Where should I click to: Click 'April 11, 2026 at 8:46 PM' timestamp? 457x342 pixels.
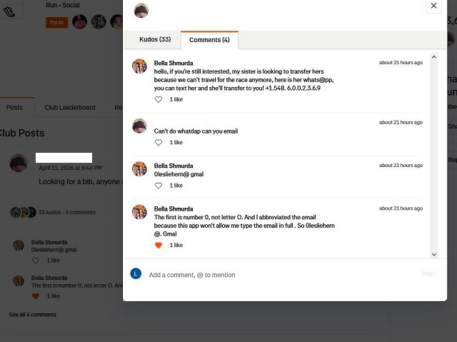[x=70, y=168]
